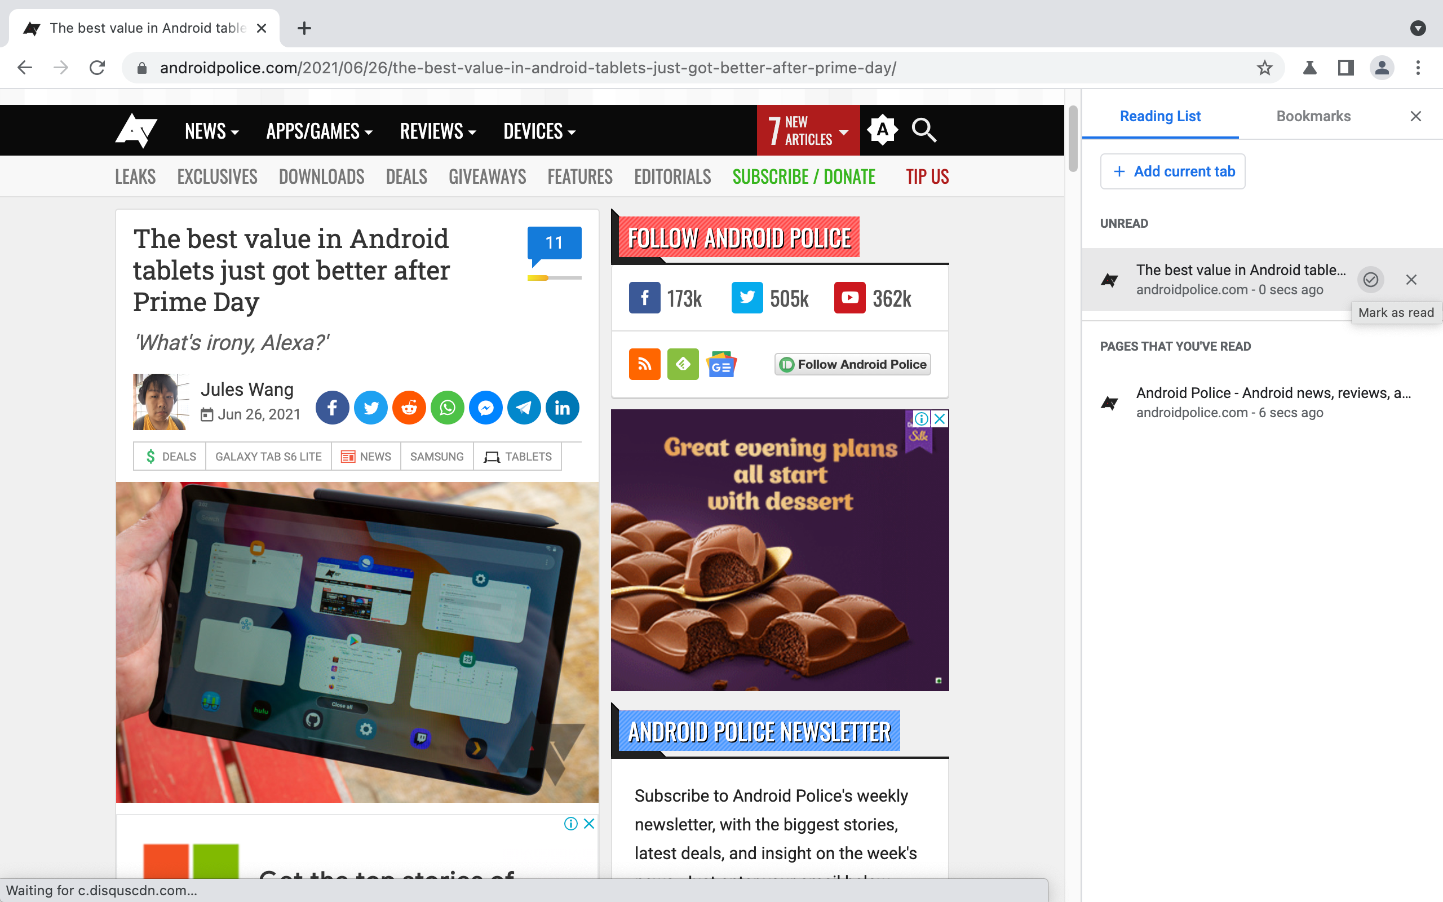Click the Add current tab button
1443x902 pixels.
1172,171
